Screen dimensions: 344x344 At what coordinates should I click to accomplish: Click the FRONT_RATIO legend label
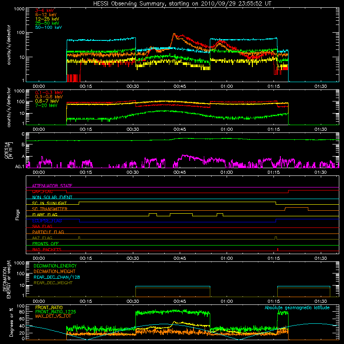tap(49, 307)
